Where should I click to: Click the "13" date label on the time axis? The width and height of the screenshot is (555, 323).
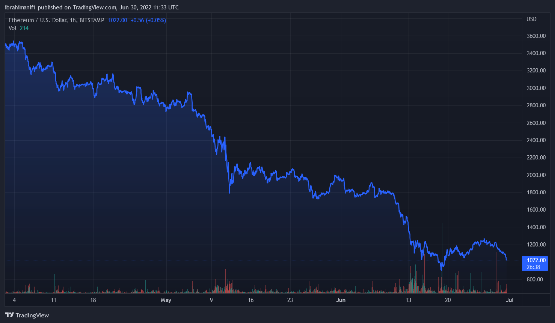(x=409, y=300)
